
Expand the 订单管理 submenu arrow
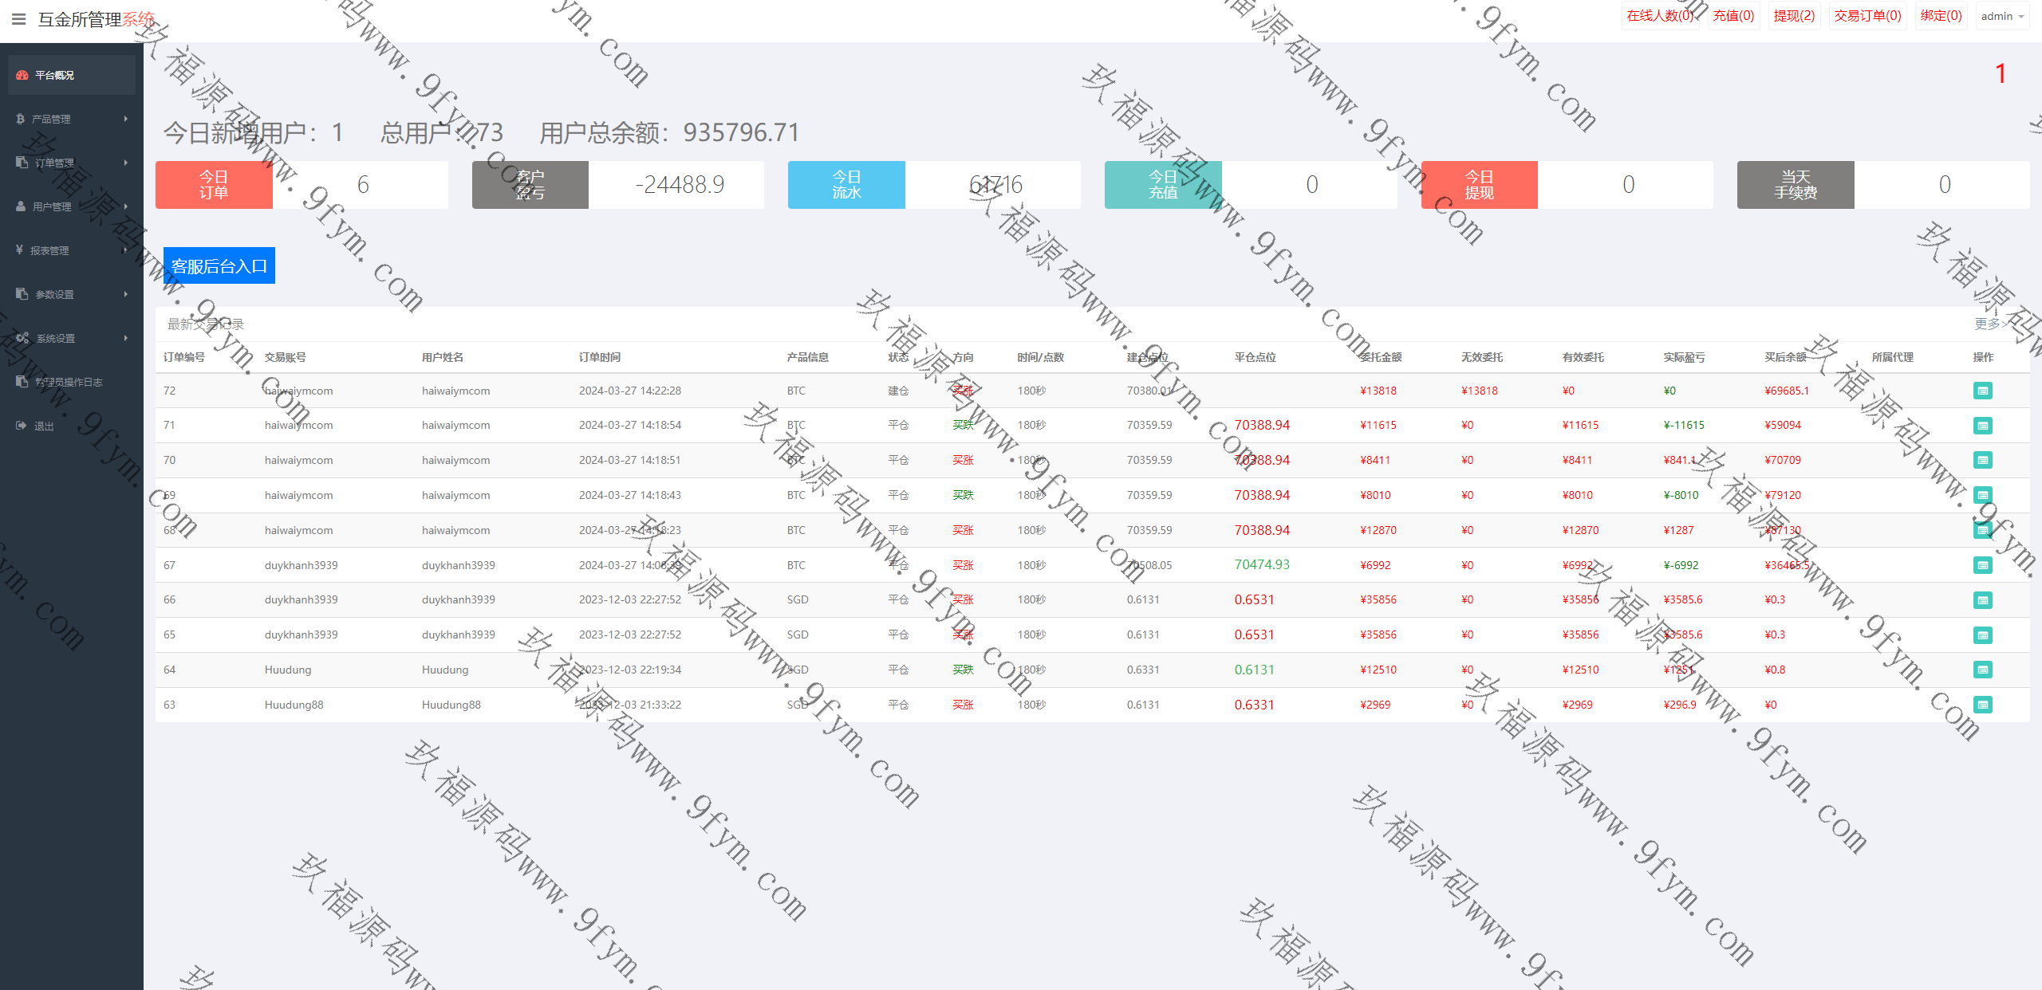click(x=125, y=163)
